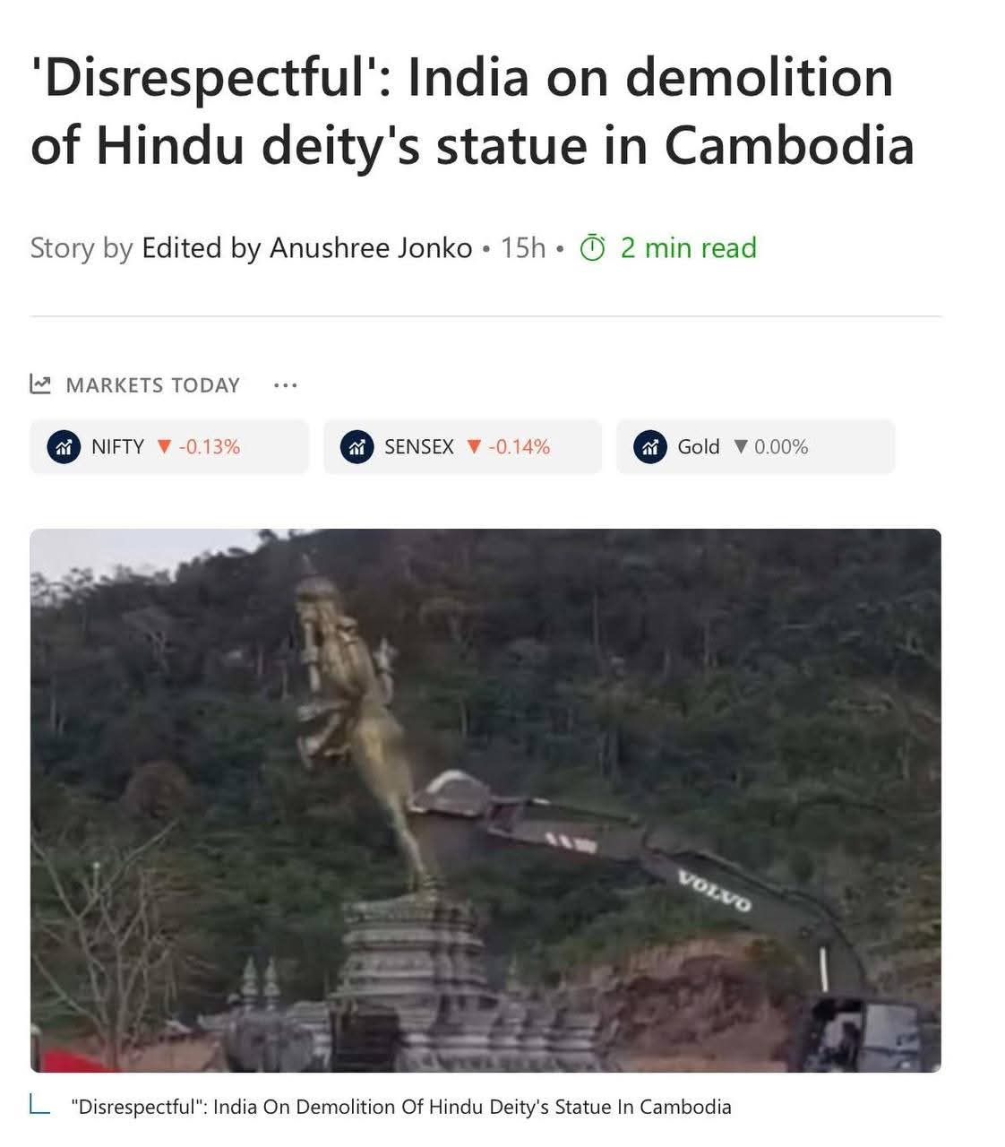
Task: Click the MARKETS TODAY heading
Action: pos(153,385)
